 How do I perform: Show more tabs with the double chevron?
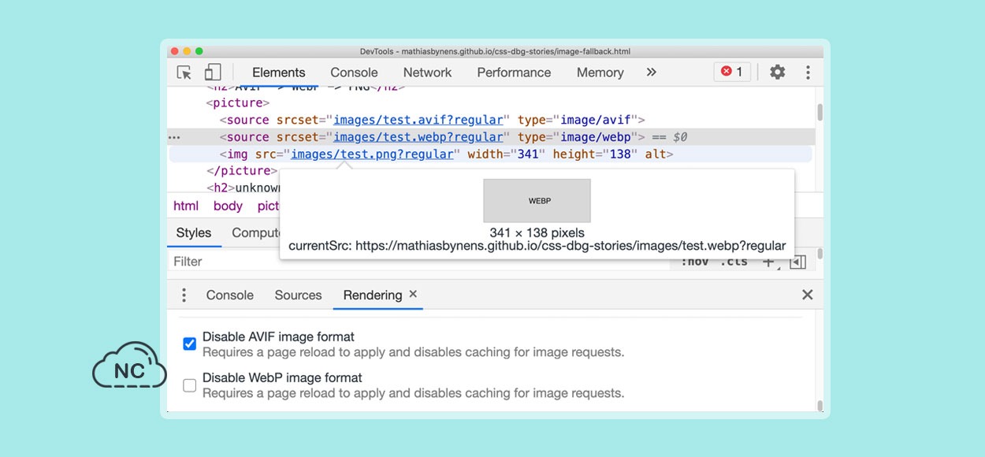pyautogui.click(x=651, y=72)
